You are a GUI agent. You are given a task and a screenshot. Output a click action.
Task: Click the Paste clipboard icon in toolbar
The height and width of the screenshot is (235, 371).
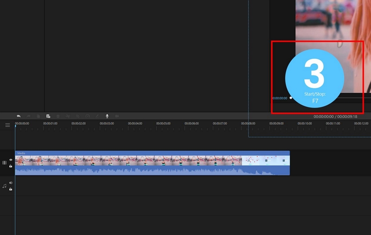(48, 116)
